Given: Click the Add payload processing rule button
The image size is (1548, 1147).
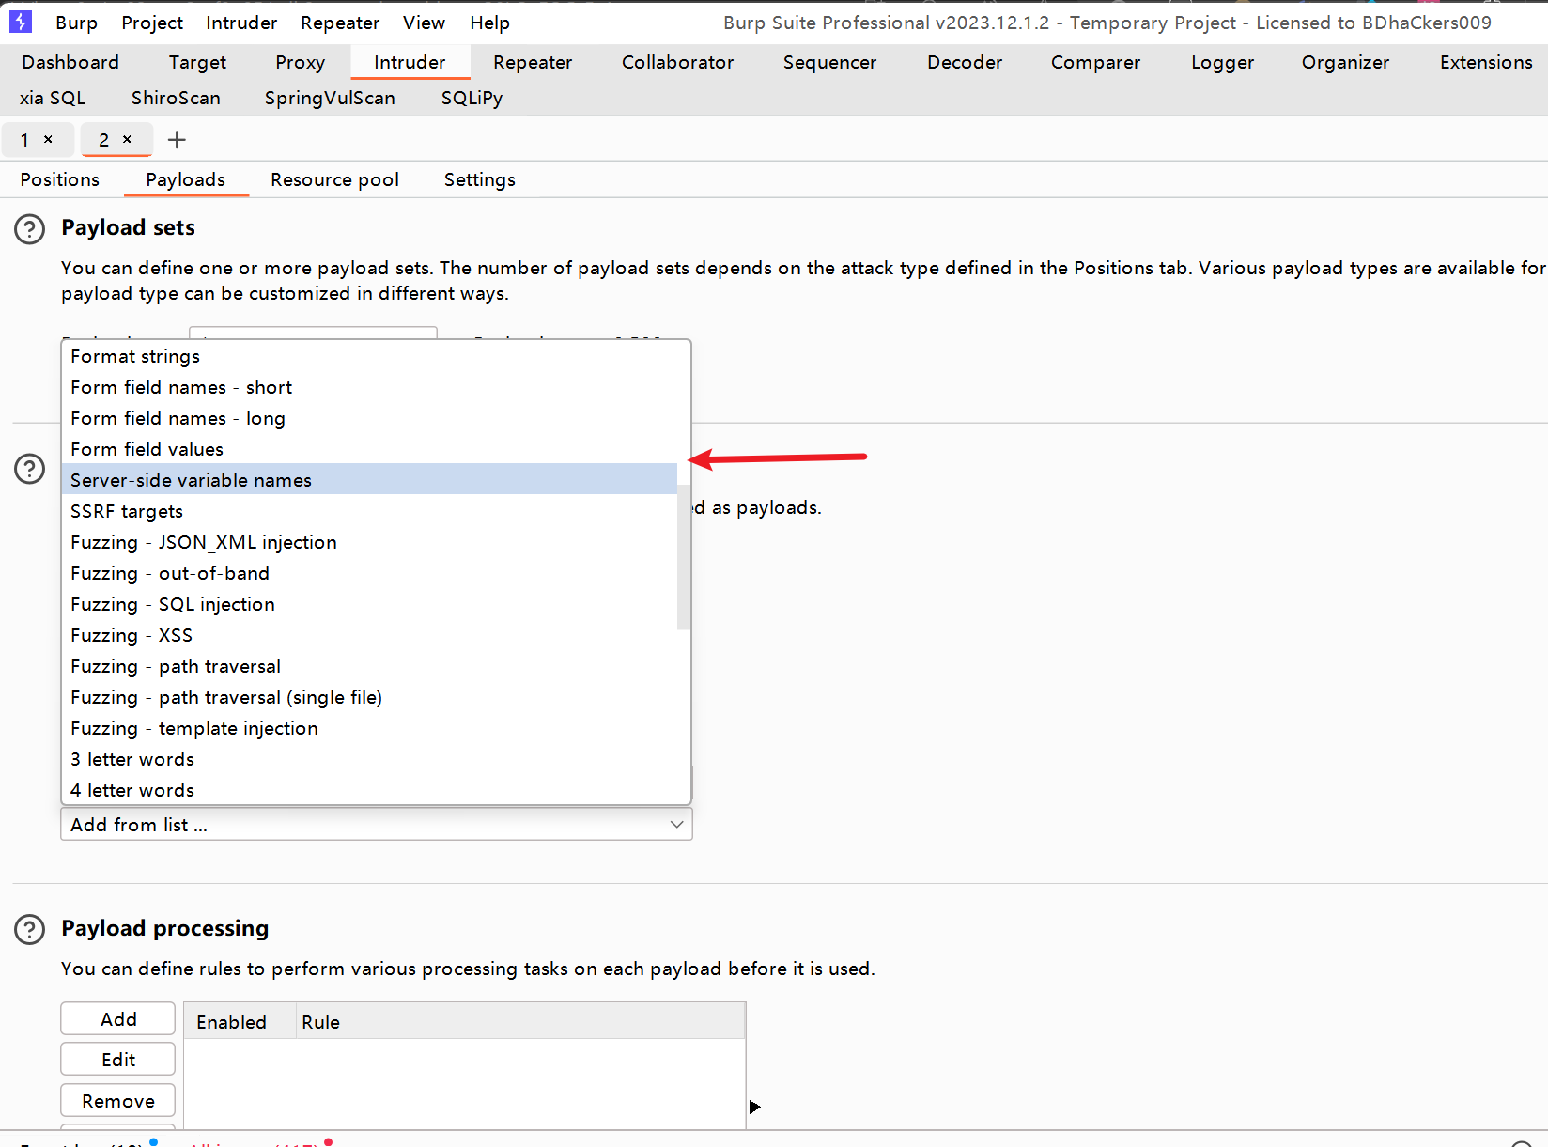Looking at the screenshot, I should [x=117, y=1018].
